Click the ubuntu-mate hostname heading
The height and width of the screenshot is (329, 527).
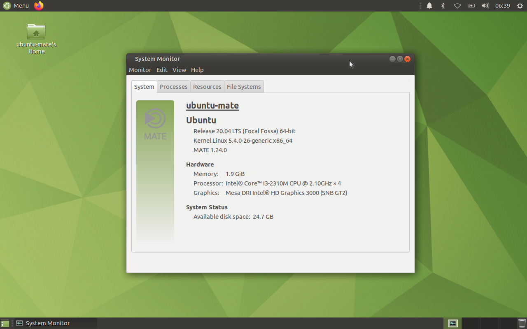[212, 106]
